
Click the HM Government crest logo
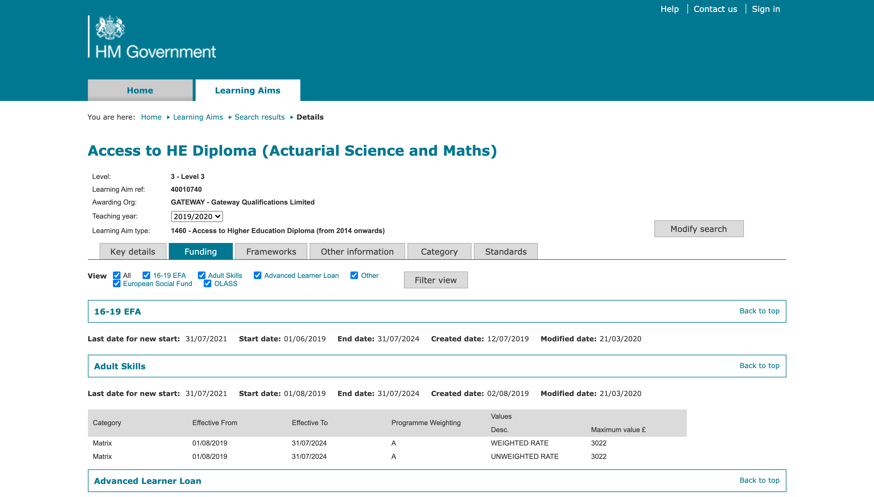(x=110, y=28)
